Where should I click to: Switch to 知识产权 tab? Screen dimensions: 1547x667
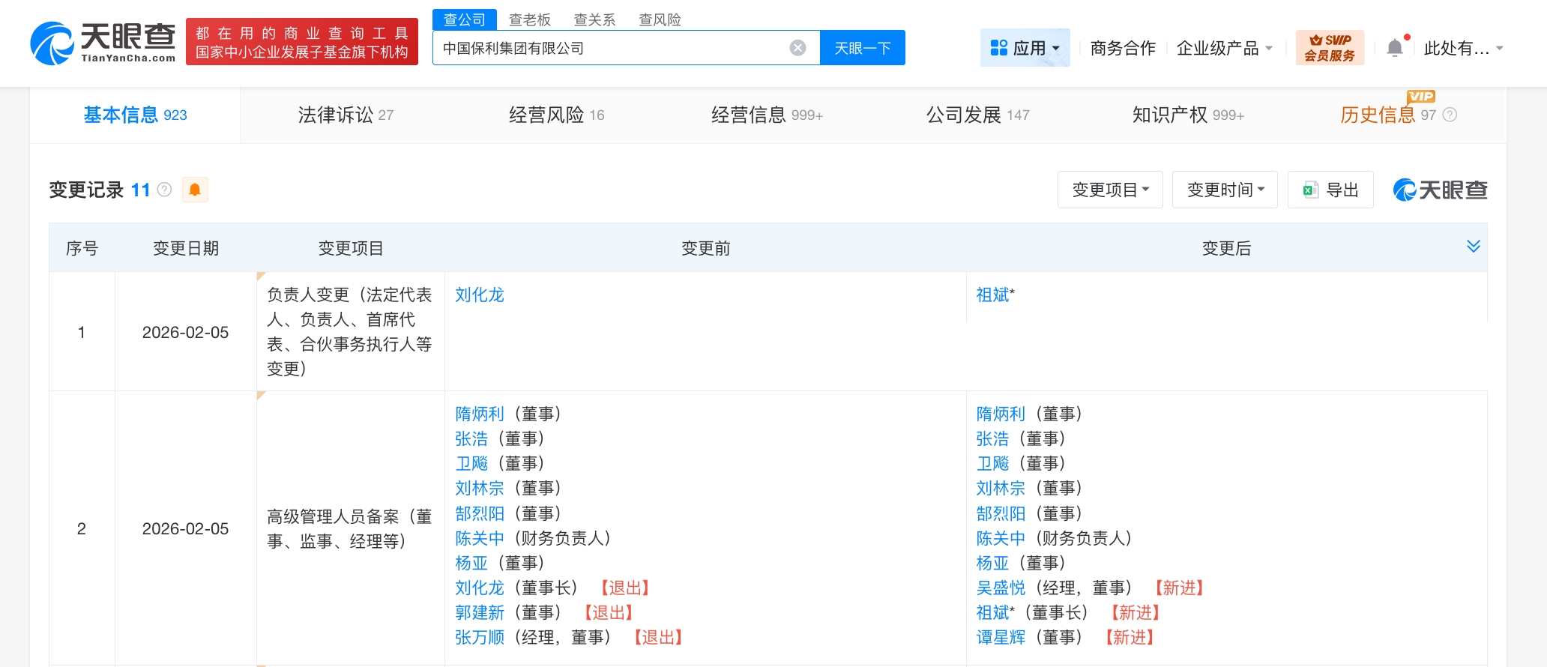1187,115
